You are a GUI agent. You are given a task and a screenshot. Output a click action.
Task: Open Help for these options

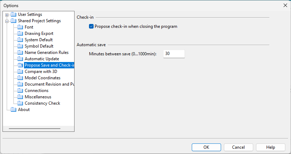click(271, 147)
